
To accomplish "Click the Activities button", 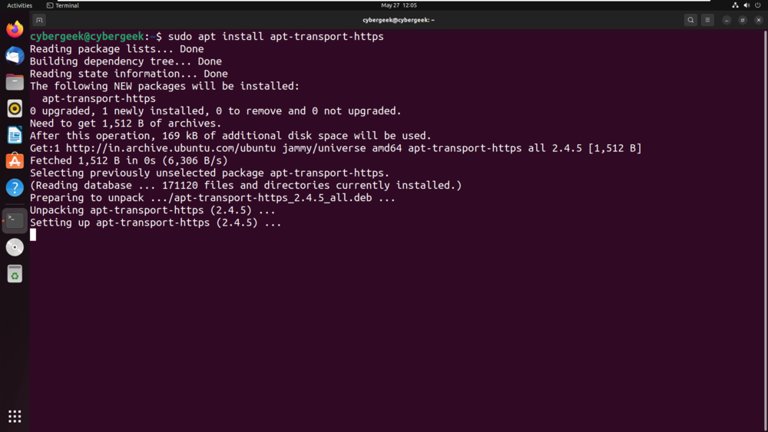I will [19, 5].
